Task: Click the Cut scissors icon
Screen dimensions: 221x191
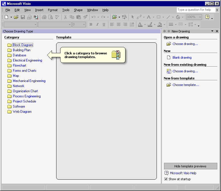Action: 65,17
